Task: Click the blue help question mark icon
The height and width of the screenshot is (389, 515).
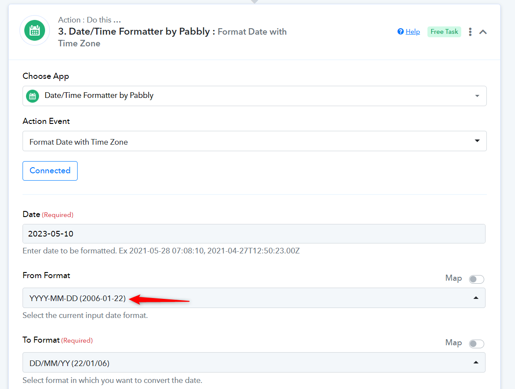Action: click(401, 32)
